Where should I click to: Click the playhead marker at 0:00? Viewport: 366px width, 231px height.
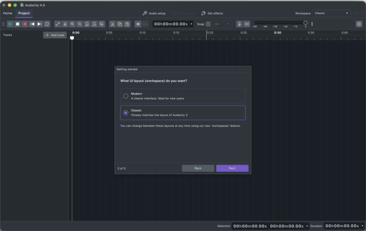[x=72, y=38]
